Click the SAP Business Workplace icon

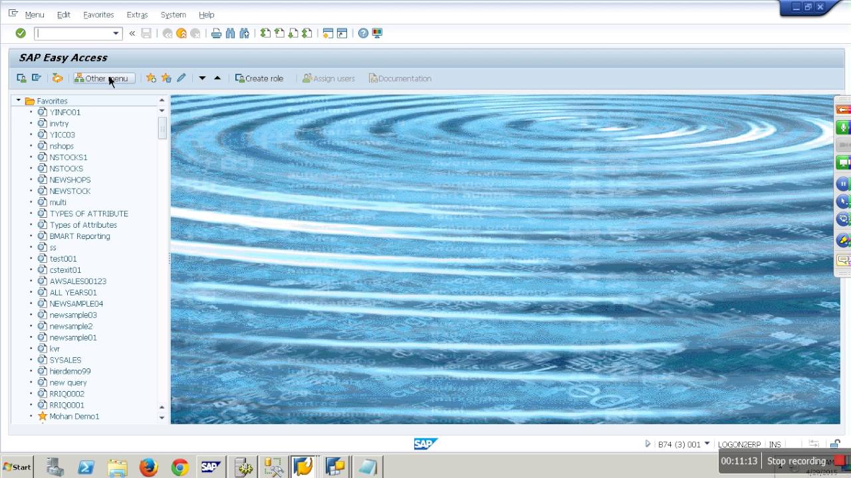[58, 78]
